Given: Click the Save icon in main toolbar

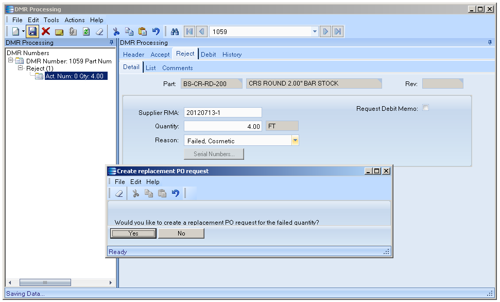Looking at the screenshot, I should (x=32, y=31).
